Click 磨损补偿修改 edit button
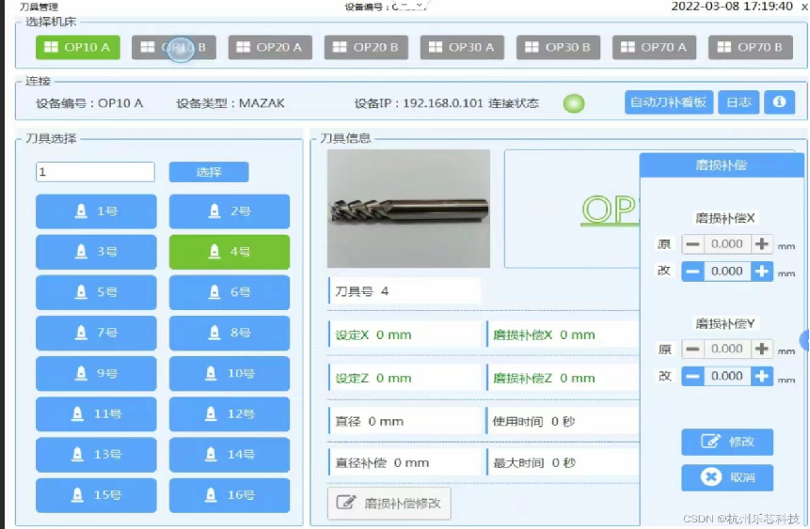Image resolution: width=810 pixels, height=529 pixels. tap(389, 503)
